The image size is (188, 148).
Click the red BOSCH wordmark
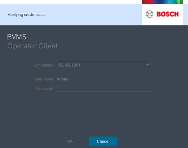(x=168, y=14)
